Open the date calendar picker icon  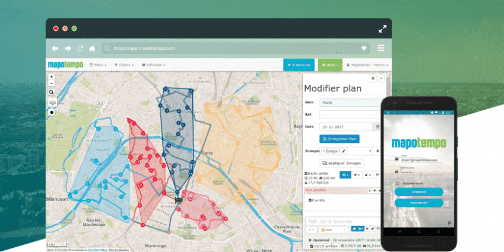(376, 126)
